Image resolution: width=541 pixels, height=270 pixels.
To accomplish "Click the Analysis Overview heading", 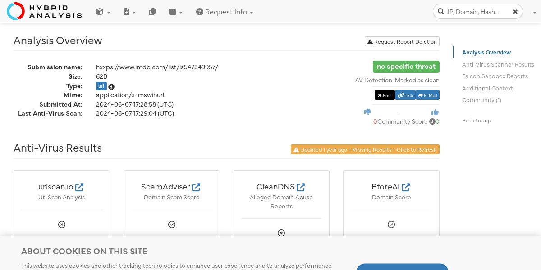I will coord(58,40).
